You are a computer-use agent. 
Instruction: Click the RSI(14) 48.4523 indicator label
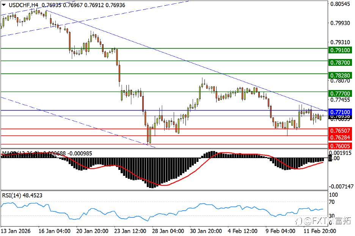(22, 196)
